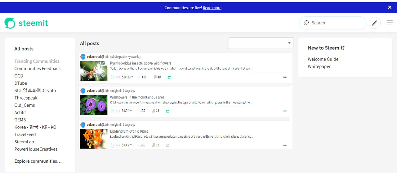This screenshot has height=173, width=397.
Task: Upvote the Pyrrhocoridae insects post
Action: [113, 77]
